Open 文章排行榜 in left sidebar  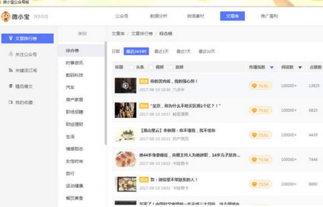pos(27,38)
